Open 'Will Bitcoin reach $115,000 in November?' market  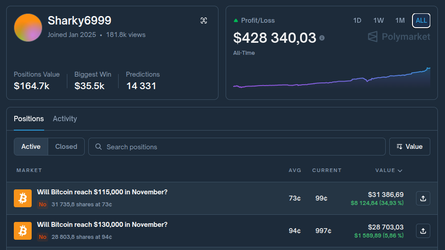[102, 192]
